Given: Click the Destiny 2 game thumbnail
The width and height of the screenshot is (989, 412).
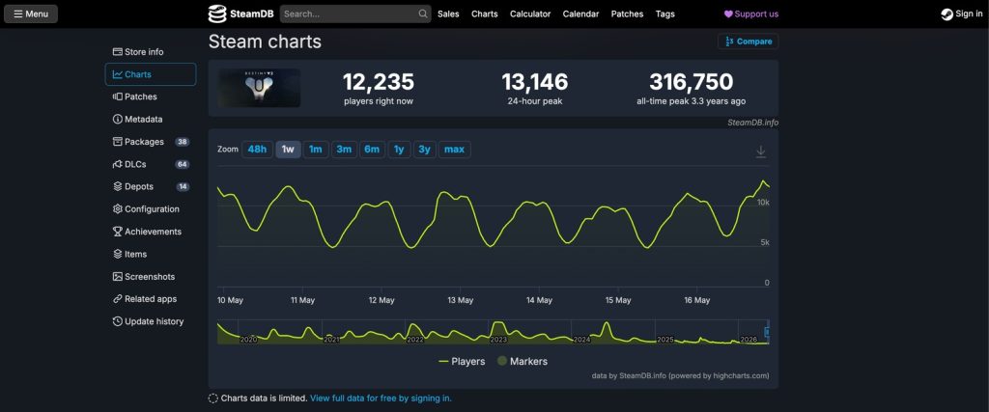Looking at the screenshot, I should 259,88.
